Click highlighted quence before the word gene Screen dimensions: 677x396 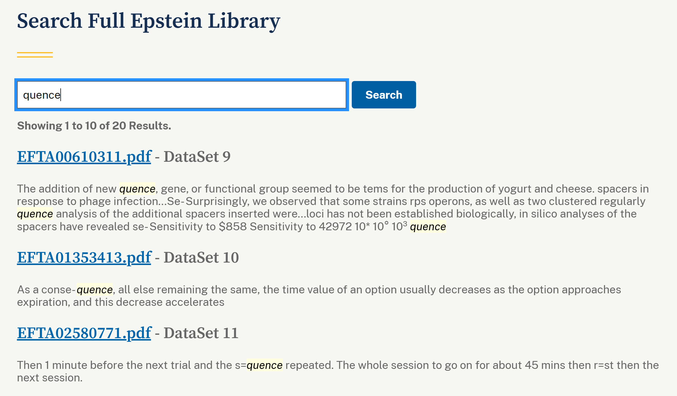137,189
